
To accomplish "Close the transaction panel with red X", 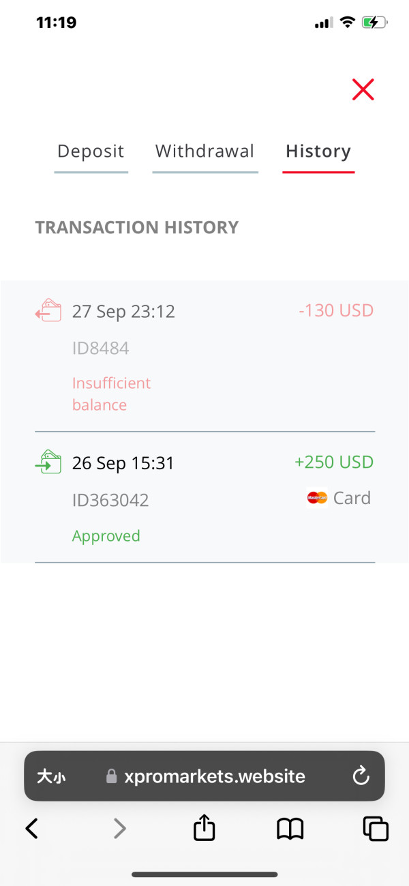I will (x=363, y=89).
